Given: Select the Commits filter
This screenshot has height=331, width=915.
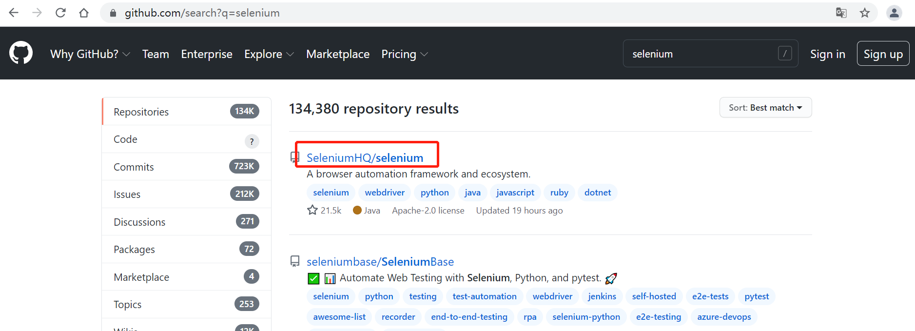Looking at the screenshot, I should point(186,167).
